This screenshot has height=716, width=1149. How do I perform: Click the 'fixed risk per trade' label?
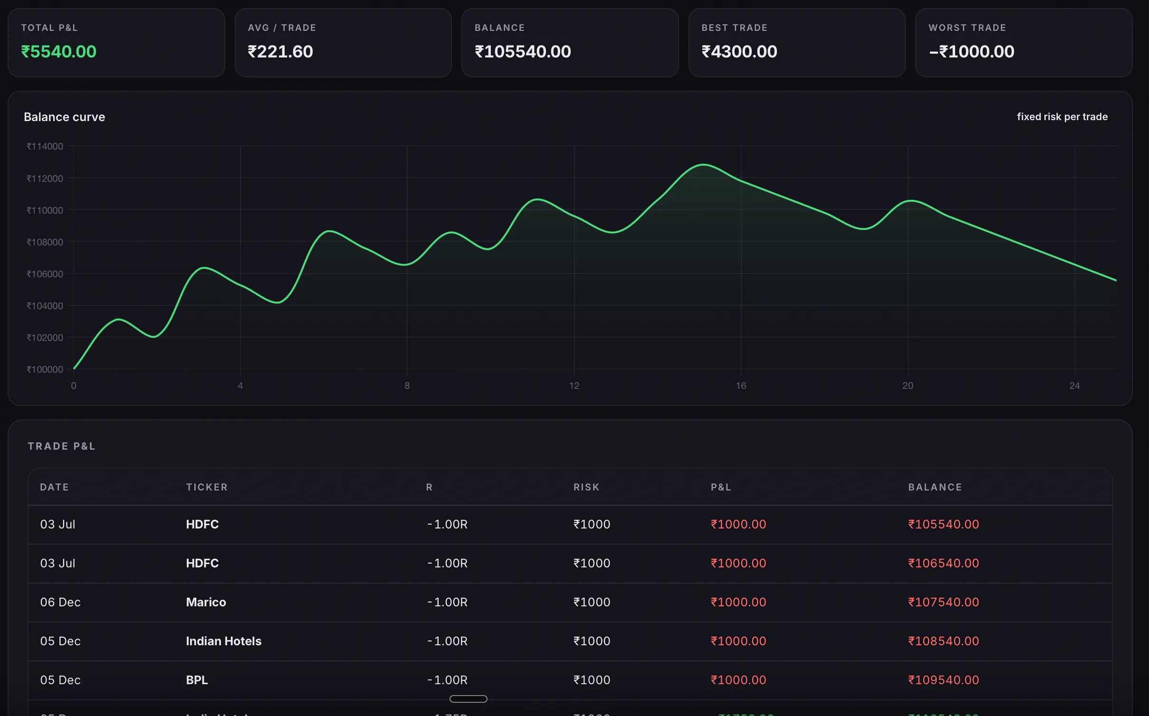[1062, 116]
